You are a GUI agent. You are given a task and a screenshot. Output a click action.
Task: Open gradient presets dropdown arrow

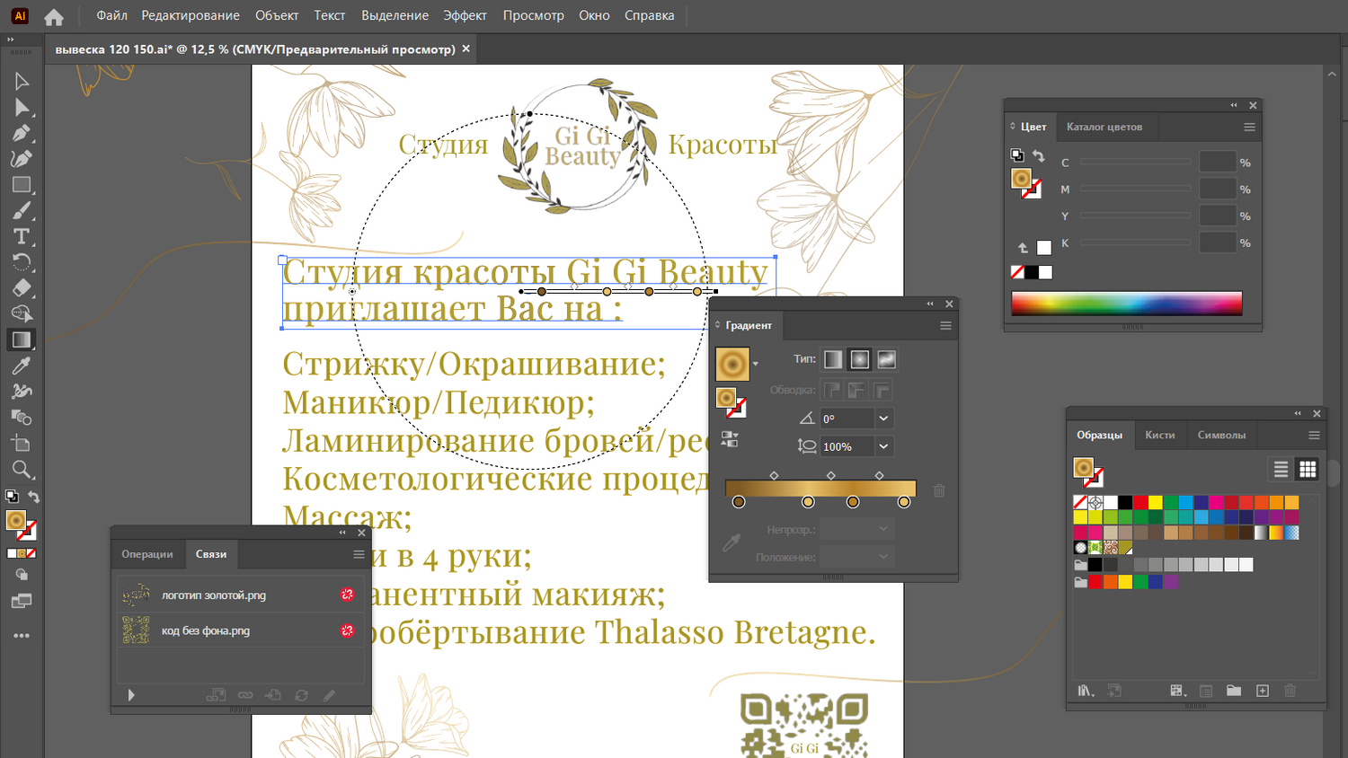[756, 364]
